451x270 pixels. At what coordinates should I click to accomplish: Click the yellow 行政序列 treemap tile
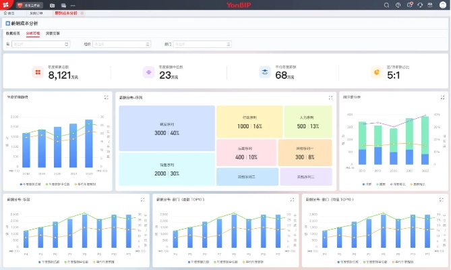point(249,122)
